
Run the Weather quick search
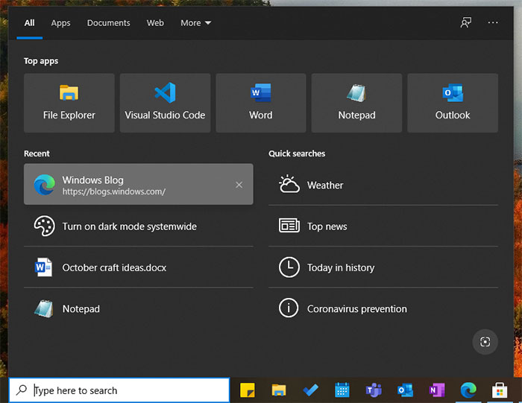383,185
